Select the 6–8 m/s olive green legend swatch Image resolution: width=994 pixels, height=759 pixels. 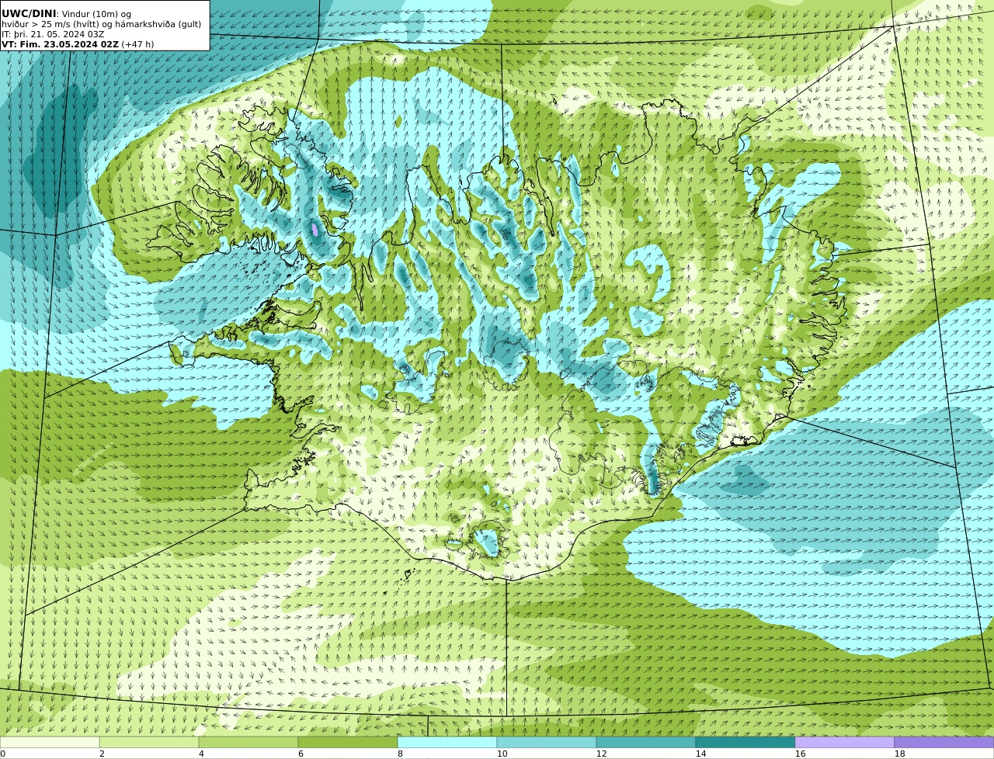click(348, 742)
